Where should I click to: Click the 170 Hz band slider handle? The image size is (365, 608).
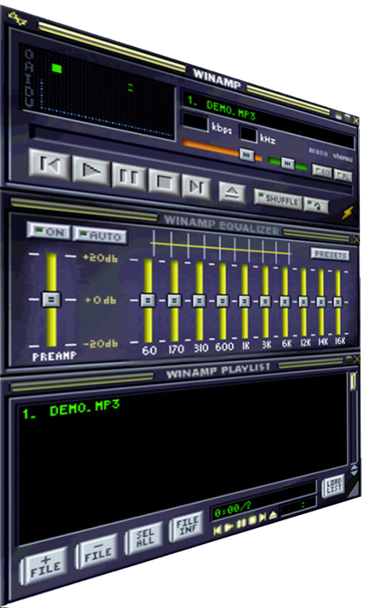(x=175, y=300)
